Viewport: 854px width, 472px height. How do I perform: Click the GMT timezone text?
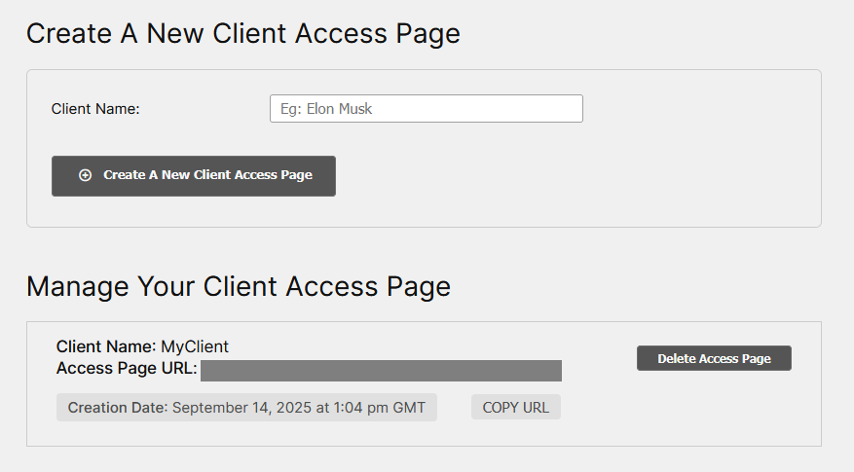click(x=409, y=408)
